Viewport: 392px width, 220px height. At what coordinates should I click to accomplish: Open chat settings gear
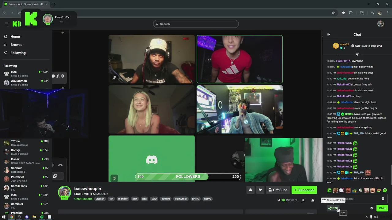(371, 208)
